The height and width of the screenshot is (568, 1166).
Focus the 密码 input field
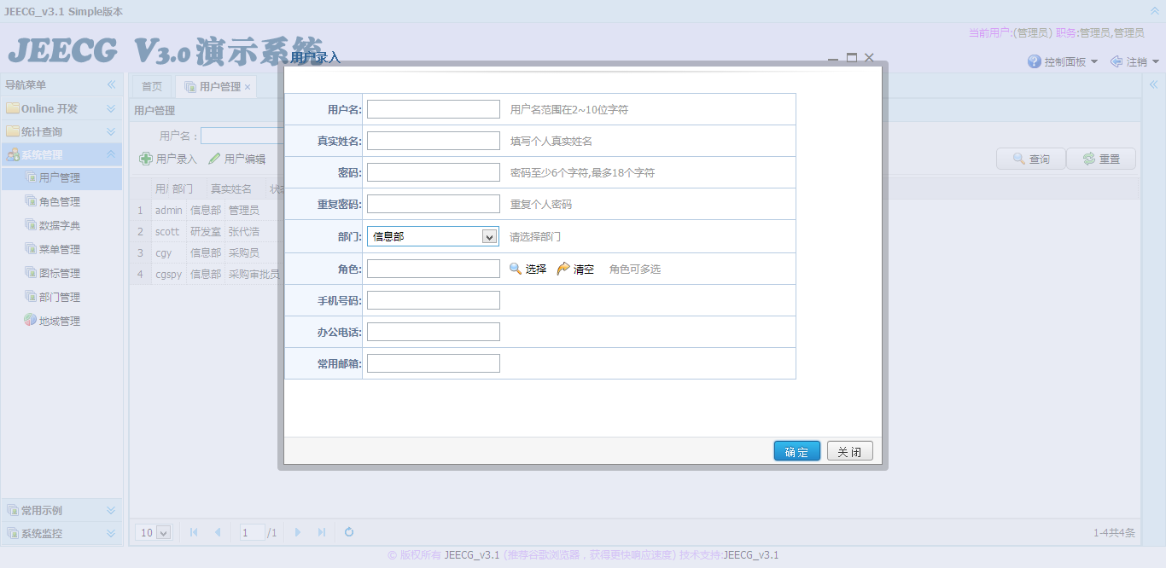[434, 172]
